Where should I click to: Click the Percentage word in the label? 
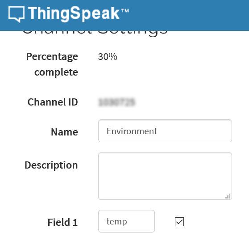coord(52,57)
